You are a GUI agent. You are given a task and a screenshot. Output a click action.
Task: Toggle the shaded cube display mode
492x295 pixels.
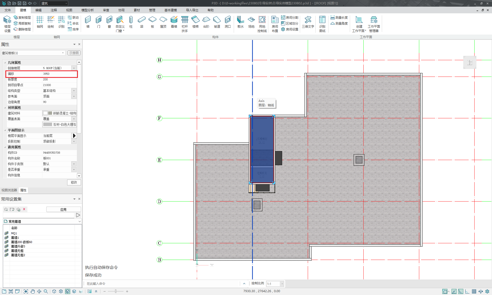68,291
